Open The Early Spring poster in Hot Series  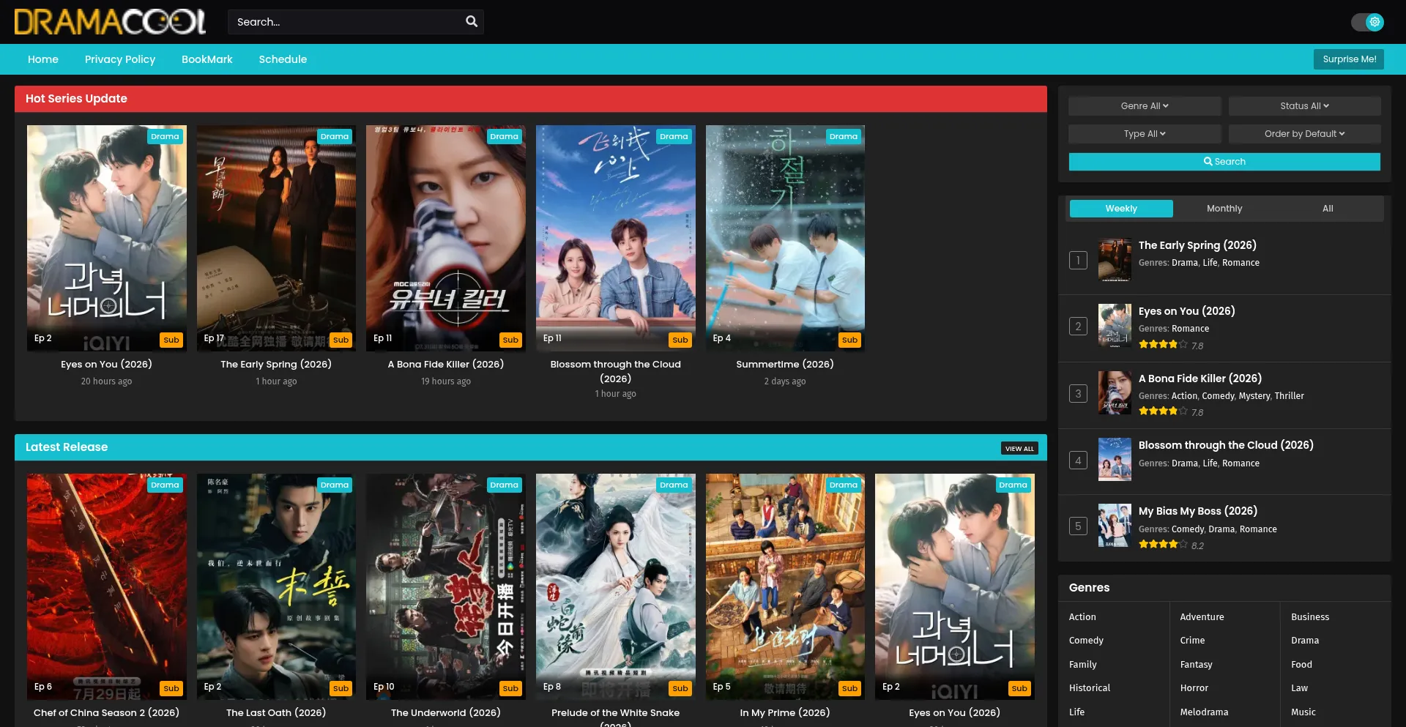click(276, 238)
